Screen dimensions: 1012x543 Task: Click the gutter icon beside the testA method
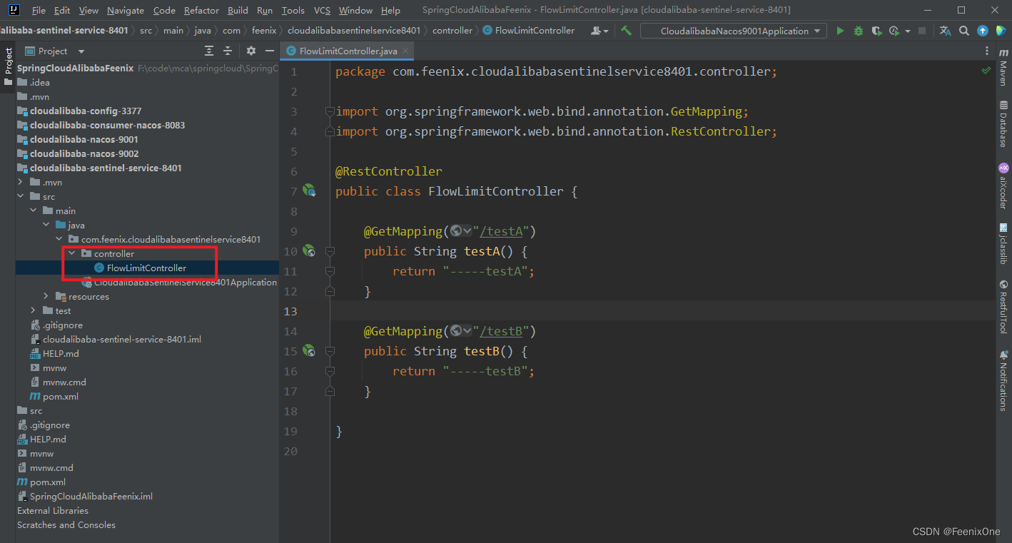309,250
